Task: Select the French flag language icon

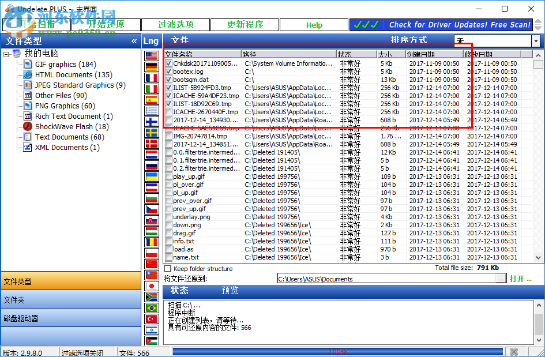Action: click(151, 78)
